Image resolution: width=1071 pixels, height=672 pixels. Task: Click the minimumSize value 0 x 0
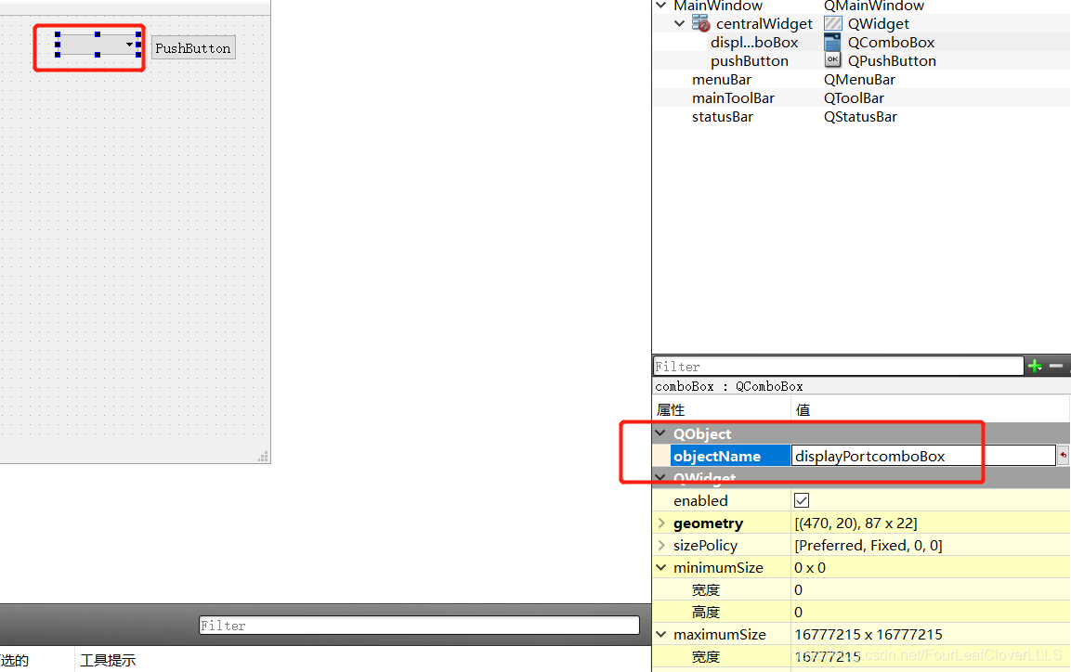809,568
